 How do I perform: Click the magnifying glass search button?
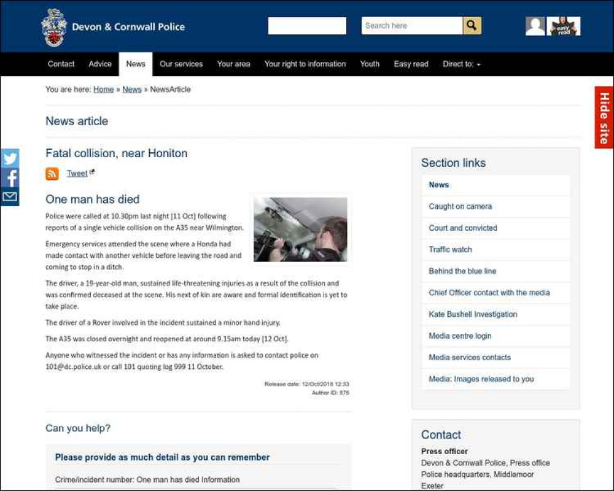(x=472, y=26)
